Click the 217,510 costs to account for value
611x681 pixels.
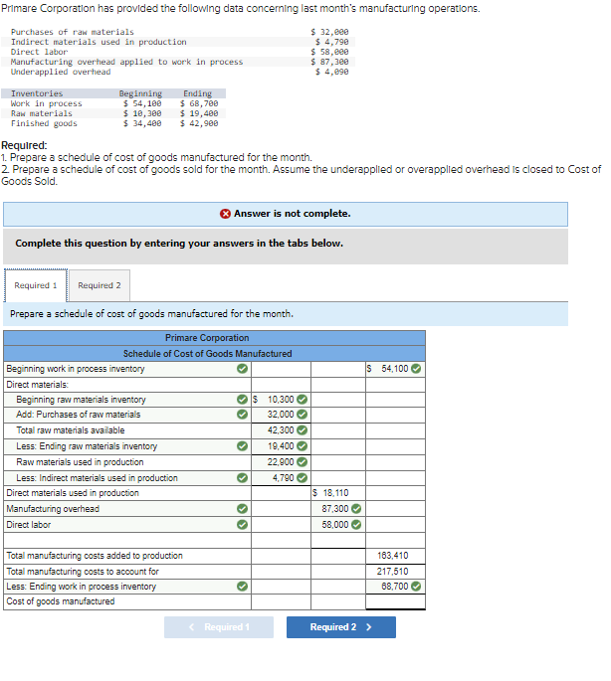point(393,571)
